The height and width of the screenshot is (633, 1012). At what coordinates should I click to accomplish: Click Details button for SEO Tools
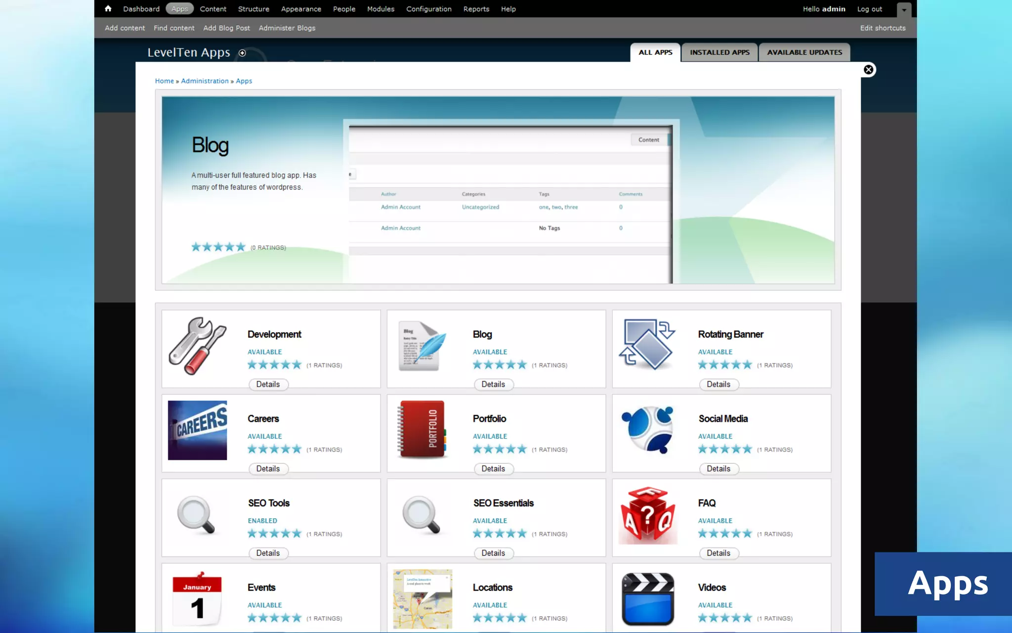(x=268, y=553)
